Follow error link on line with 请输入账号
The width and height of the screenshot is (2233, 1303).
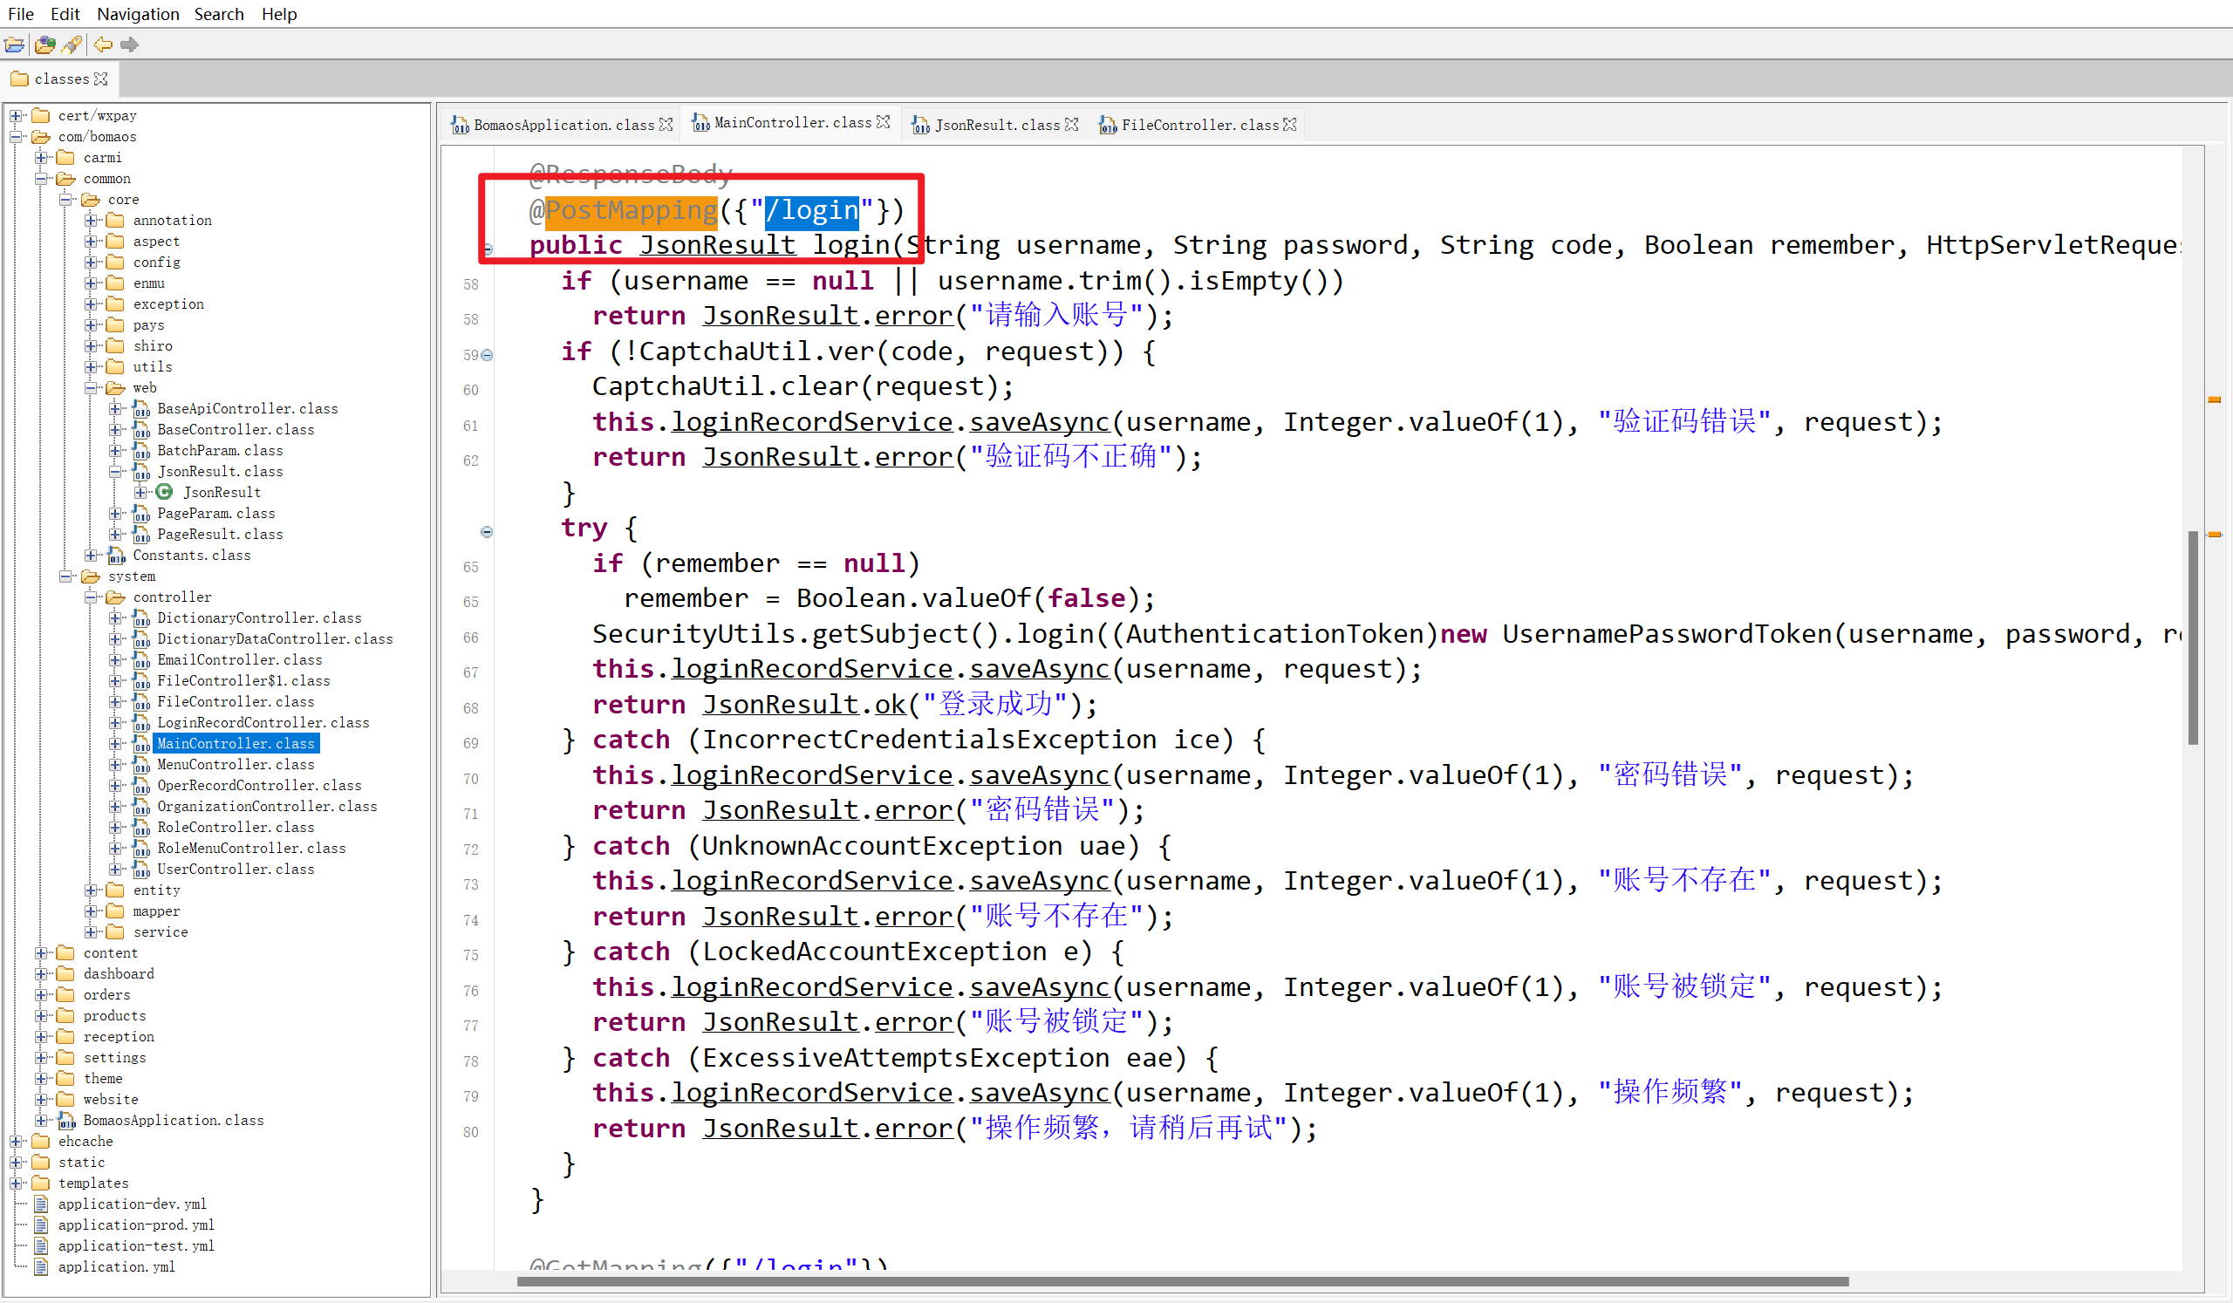click(x=912, y=316)
